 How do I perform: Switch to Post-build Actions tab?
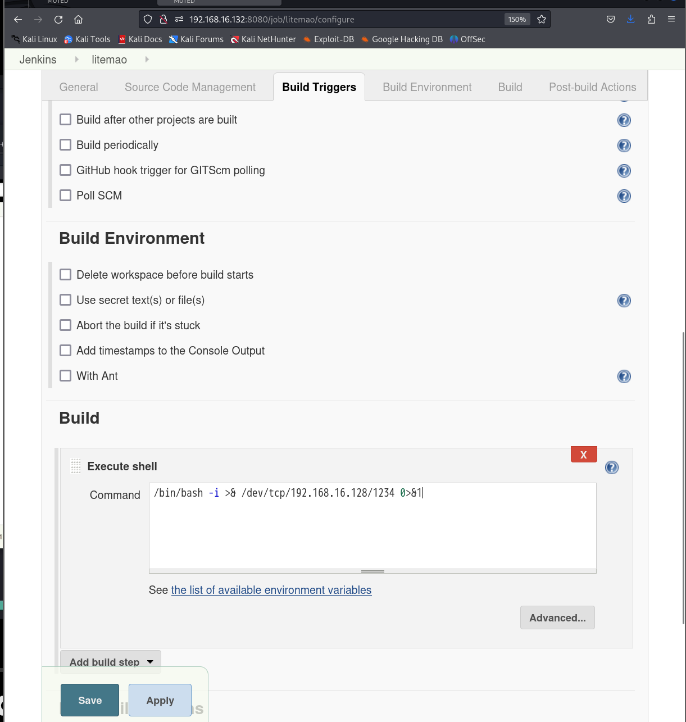(593, 87)
